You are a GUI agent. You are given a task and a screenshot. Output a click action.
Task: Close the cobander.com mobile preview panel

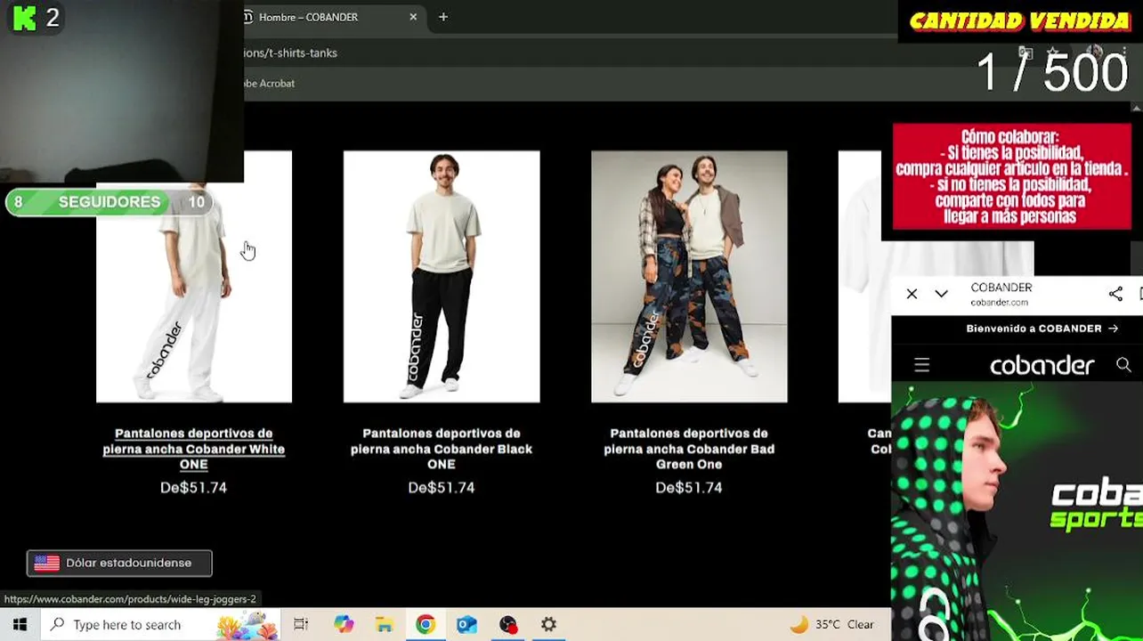click(x=912, y=294)
